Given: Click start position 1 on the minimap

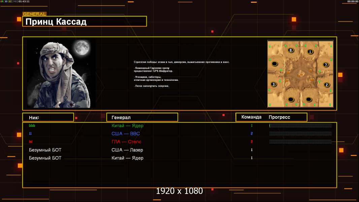Looking at the screenshot, I should coord(310,52).
